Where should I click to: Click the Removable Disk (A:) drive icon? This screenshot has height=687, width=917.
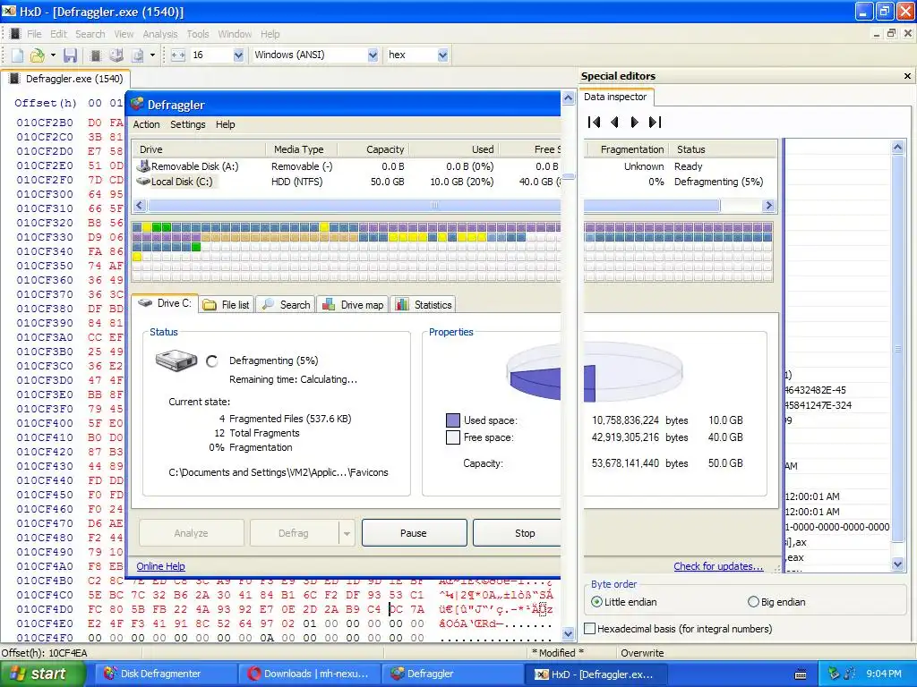[x=142, y=166]
